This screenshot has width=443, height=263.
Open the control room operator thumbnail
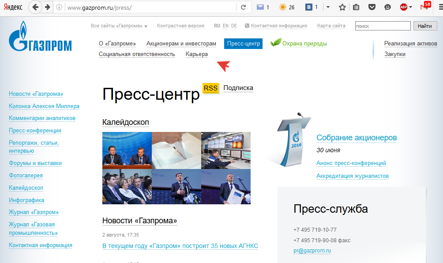pyautogui.click(x=226, y=150)
